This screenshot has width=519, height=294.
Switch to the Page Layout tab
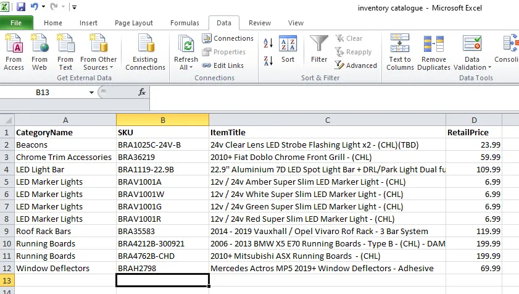(134, 23)
